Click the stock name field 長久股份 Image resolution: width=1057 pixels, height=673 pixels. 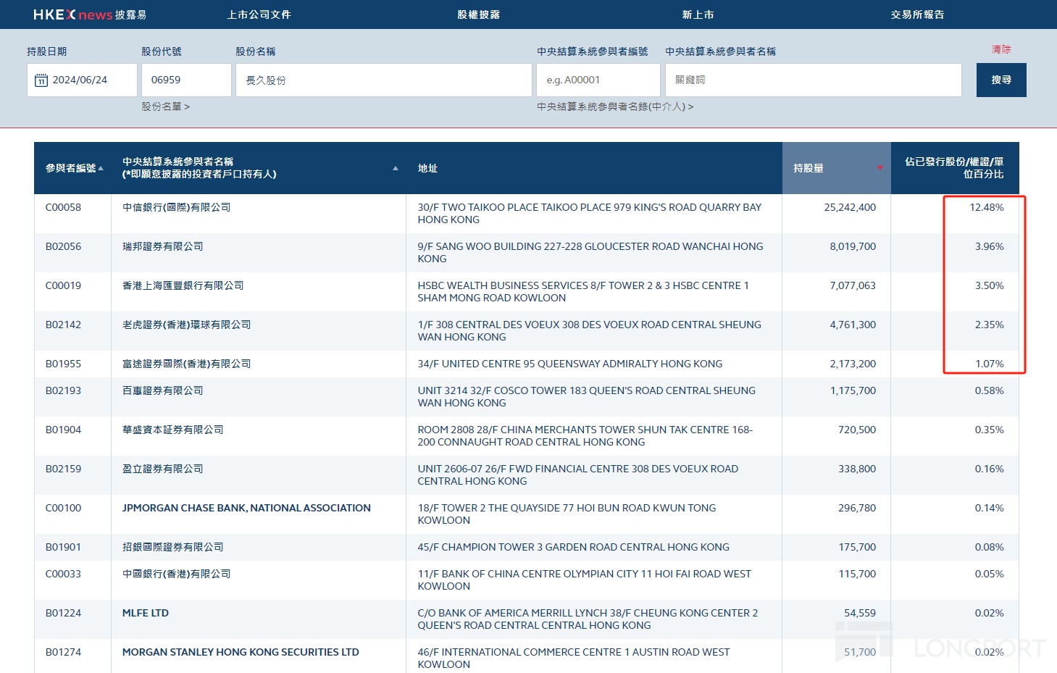[383, 80]
